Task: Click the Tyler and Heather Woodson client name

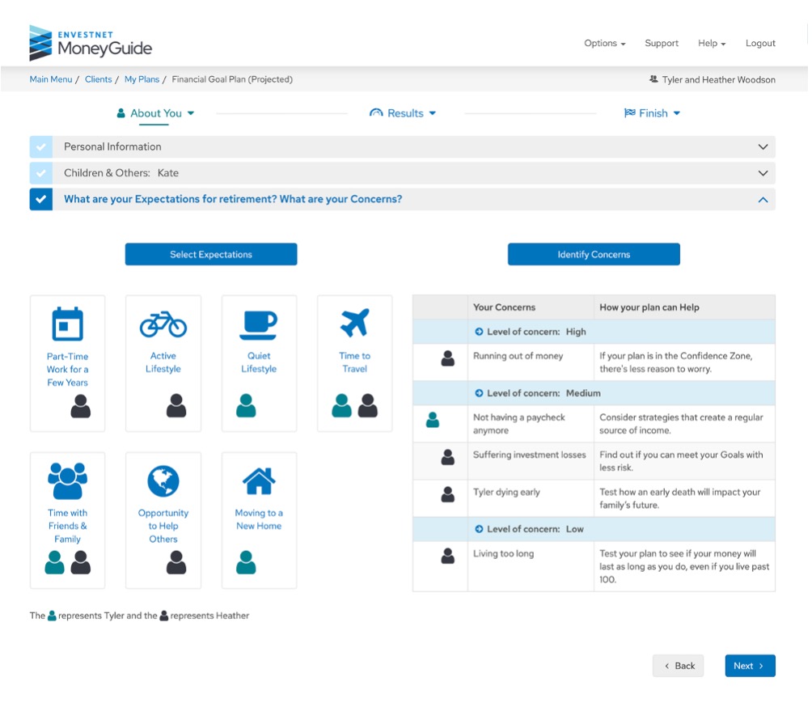Action: (719, 80)
